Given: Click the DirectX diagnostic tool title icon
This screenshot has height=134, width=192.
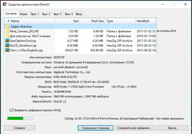Looking at the screenshot, I should tap(5, 4).
